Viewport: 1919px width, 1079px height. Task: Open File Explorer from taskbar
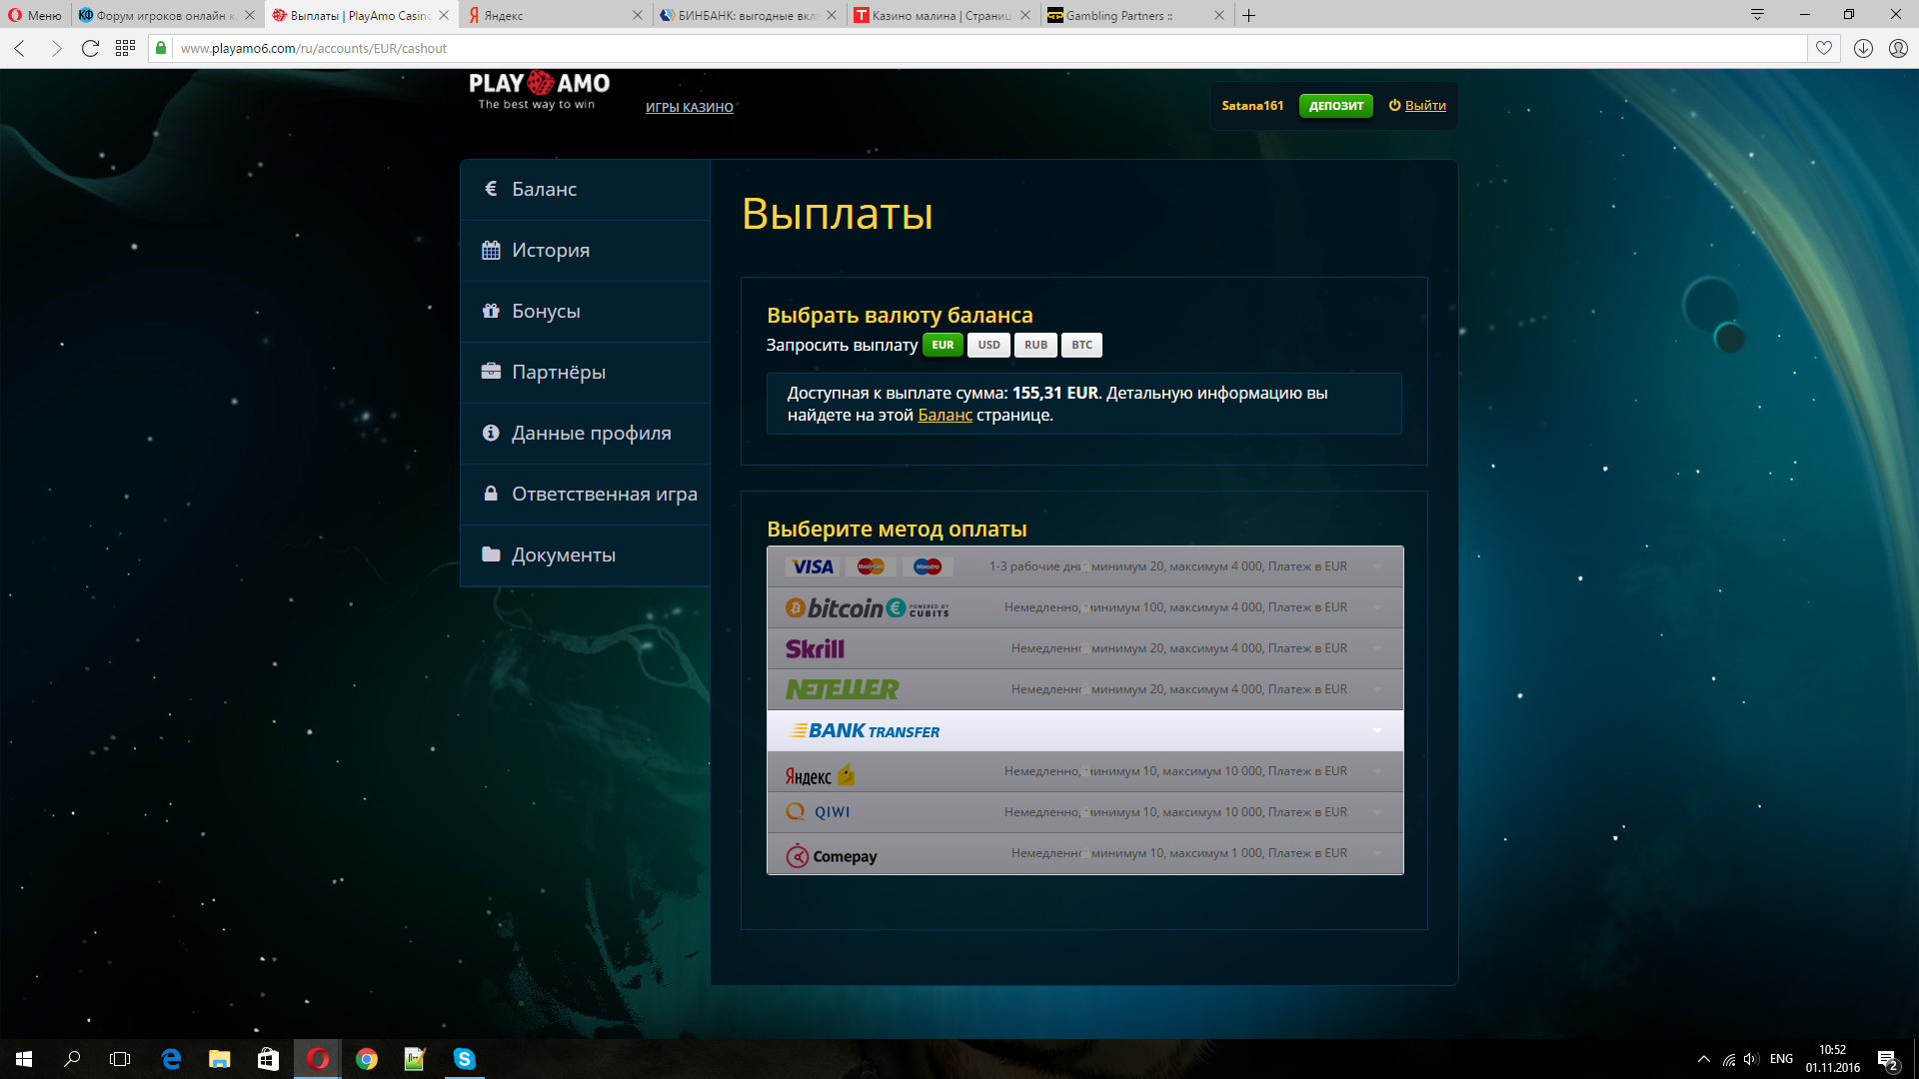(x=219, y=1059)
